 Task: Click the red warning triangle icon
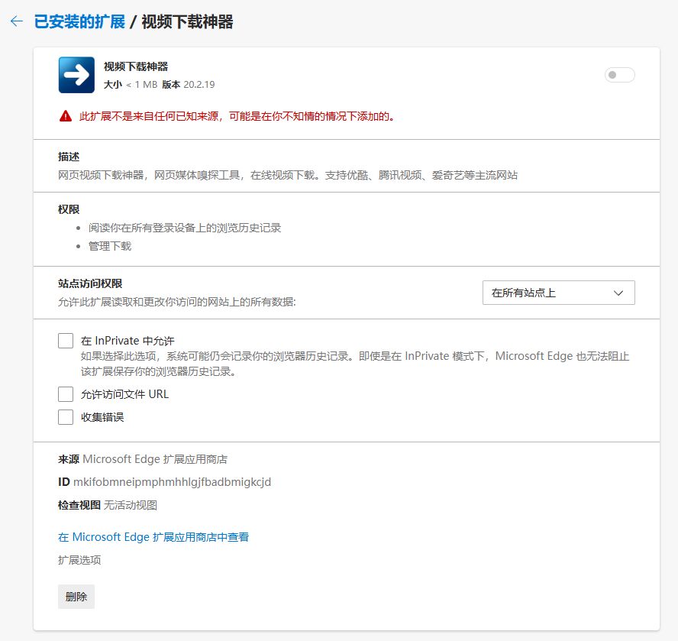click(66, 116)
